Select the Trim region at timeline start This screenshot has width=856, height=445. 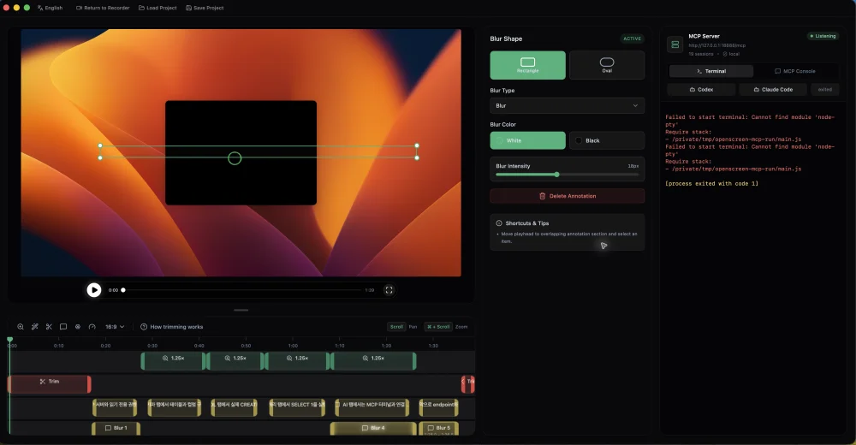[x=49, y=384]
